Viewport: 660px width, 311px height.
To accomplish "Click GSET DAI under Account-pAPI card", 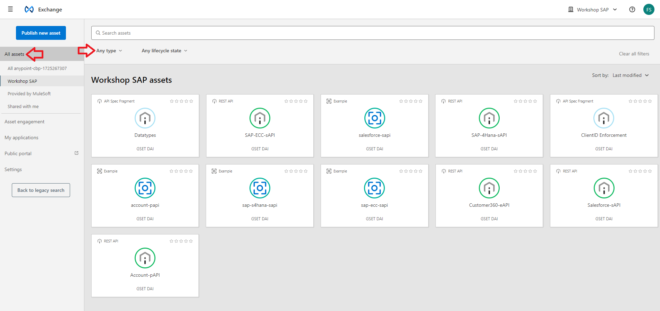I will coord(145,289).
